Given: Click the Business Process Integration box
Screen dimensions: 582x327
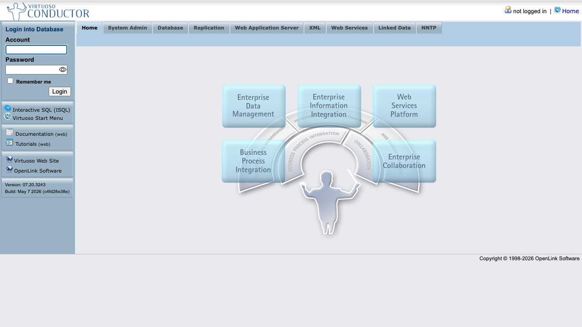Looking at the screenshot, I should (x=253, y=161).
